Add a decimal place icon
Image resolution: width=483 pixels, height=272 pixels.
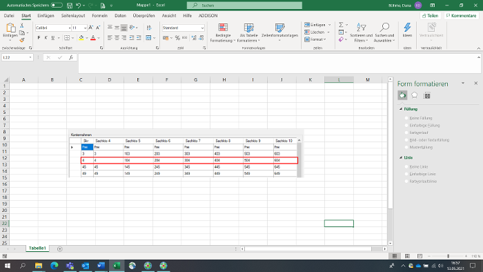click(194, 37)
